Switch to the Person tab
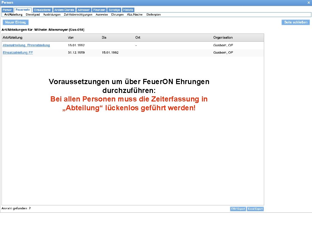Viewport: 312px width, 234px height. pyautogui.click(x=7, y=10)
